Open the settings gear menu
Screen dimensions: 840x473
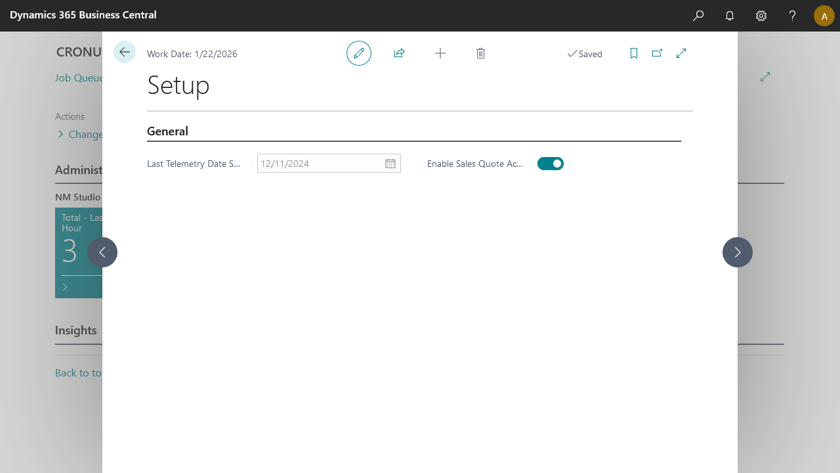point(761,16)
